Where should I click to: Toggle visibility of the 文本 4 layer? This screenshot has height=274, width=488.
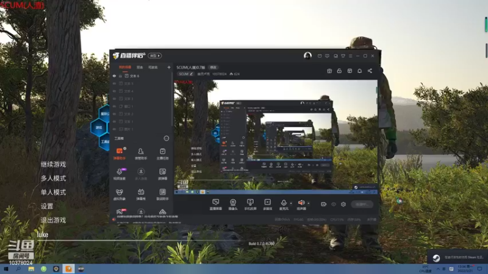[114, 91]
